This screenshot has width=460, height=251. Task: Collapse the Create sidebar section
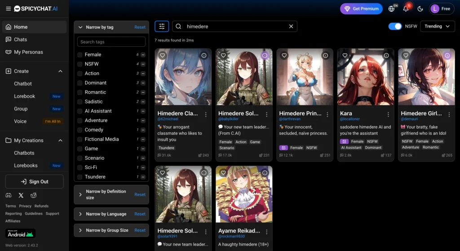[x=61, y=71]
